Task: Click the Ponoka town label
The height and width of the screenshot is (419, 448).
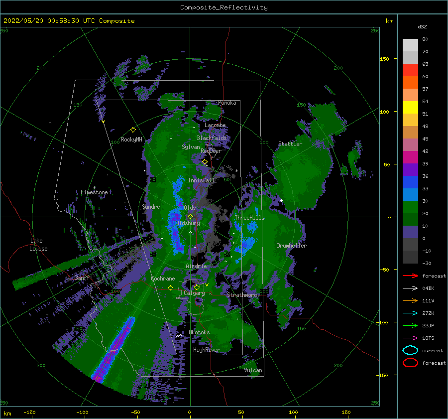Action: click(x=227, y=103)
